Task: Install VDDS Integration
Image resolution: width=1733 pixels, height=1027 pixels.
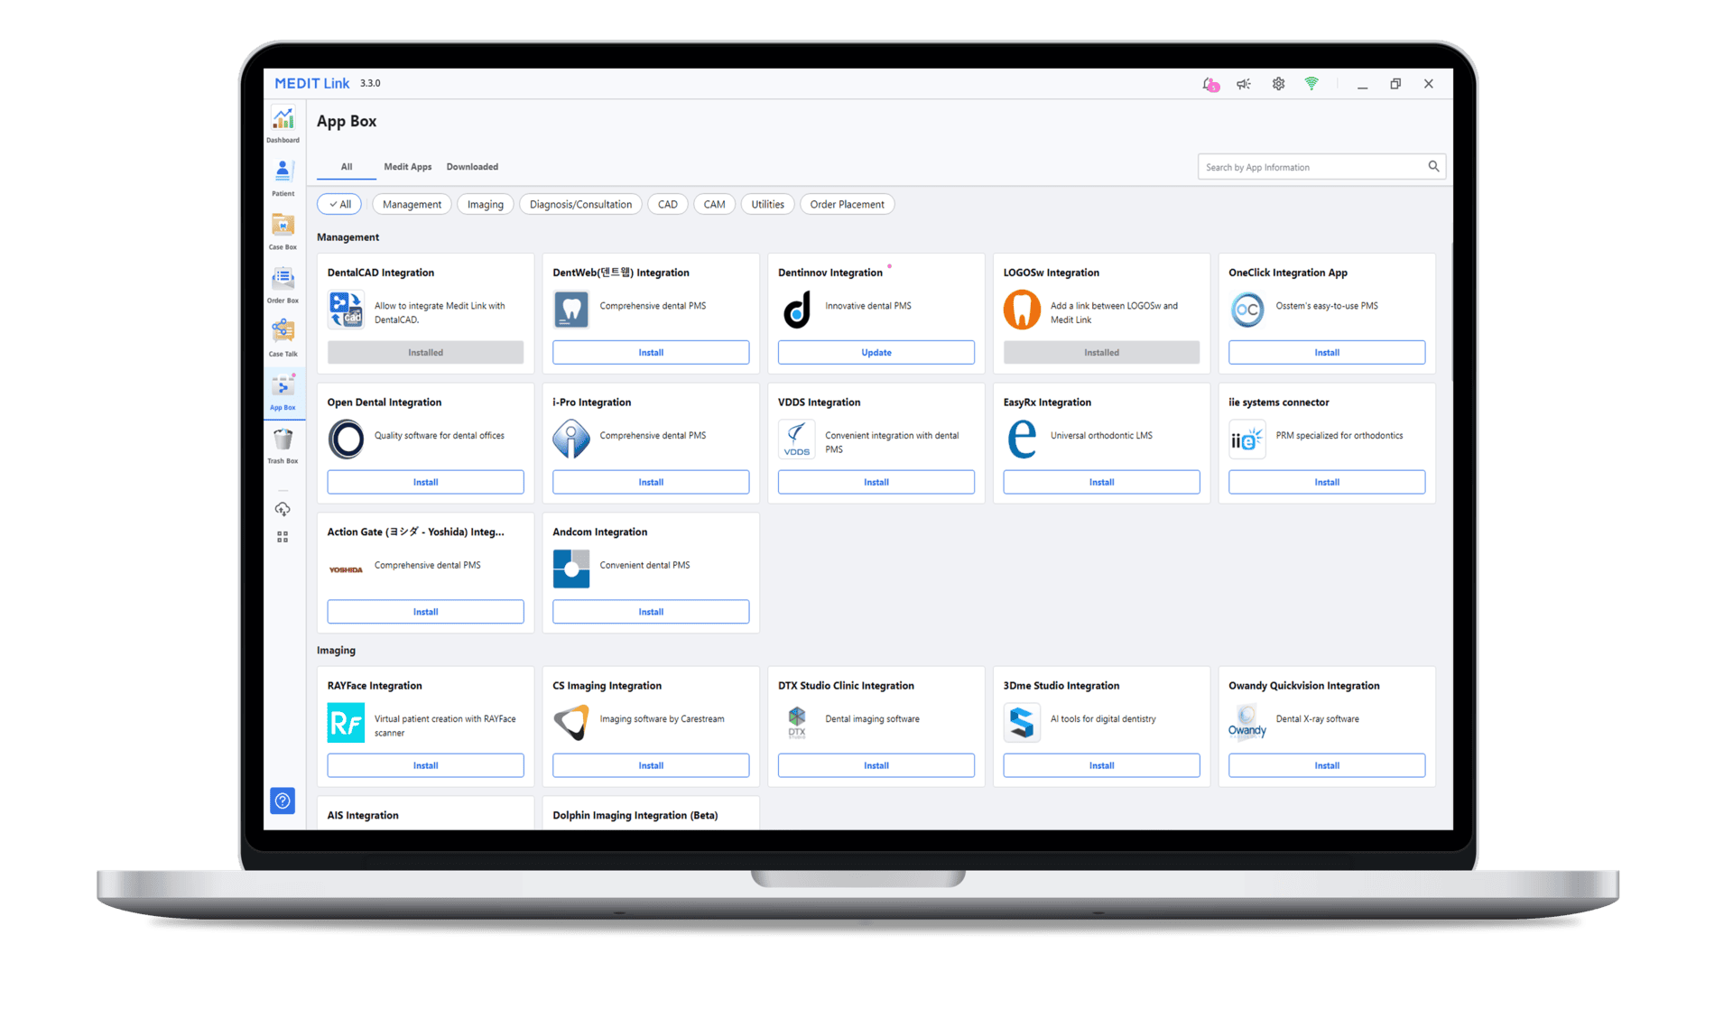Action: tap(876, 483)
